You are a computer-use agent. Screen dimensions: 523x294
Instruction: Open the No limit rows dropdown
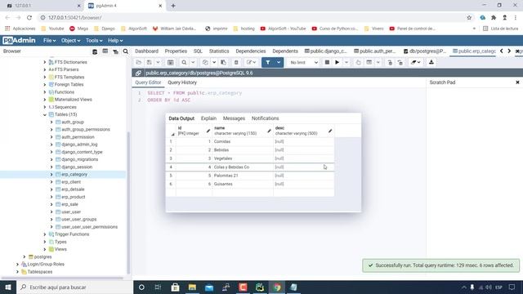(x=303, y=62)
